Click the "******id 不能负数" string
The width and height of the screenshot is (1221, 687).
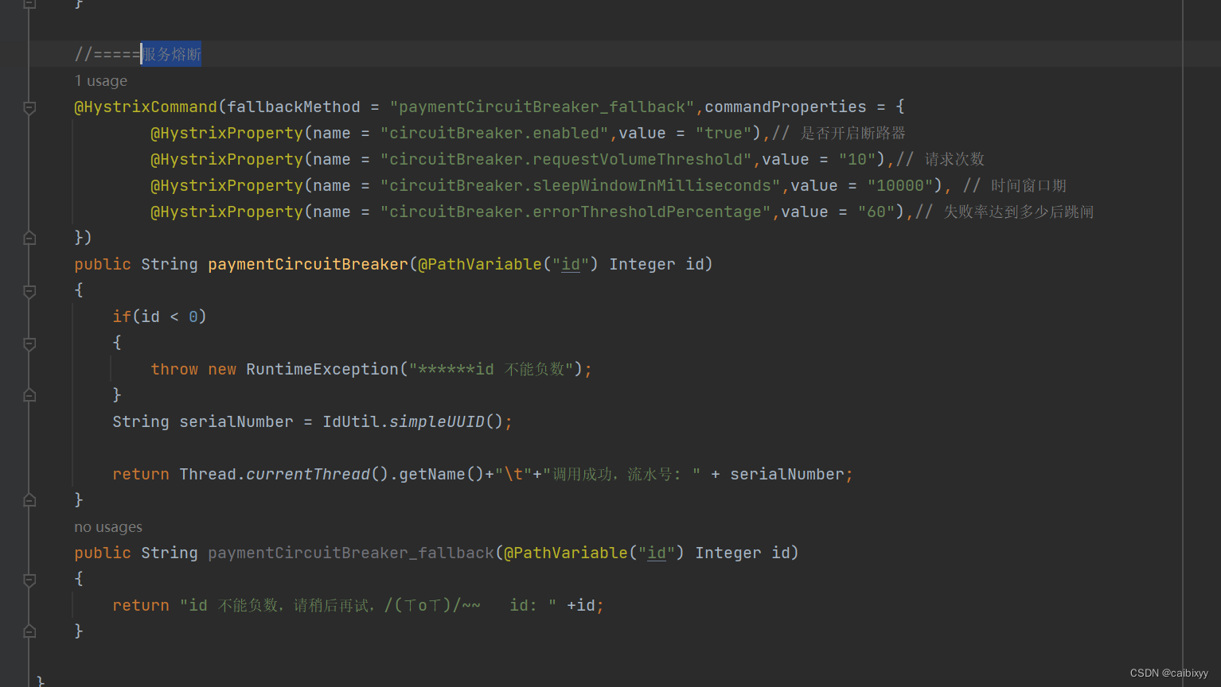click(x=491, y=369)
